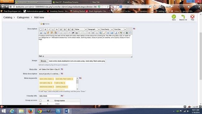
Task: Click the Browse... button for the category image
Action: tap(44, 61)
